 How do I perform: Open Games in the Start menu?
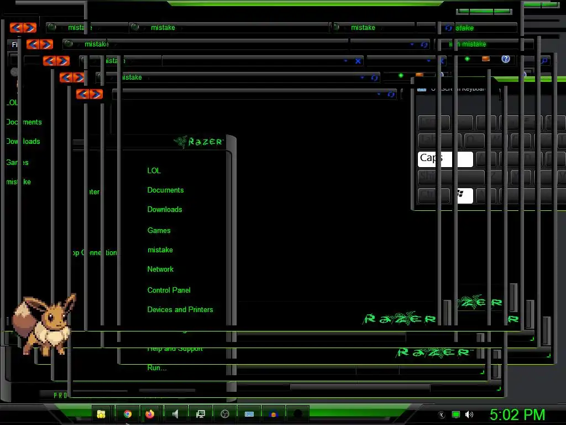pyautogui.click(x=159, y=231)
